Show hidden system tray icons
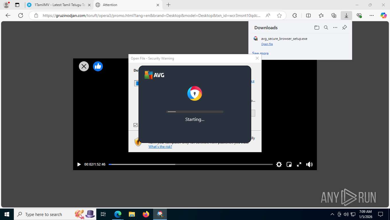Image resolution: width=390 pixels, height=220 pixels. pyautogui.click(x=332, y=214)
